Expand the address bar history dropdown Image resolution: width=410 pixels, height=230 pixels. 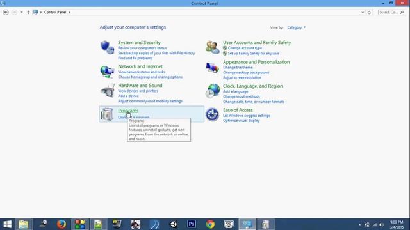[363, 12]
